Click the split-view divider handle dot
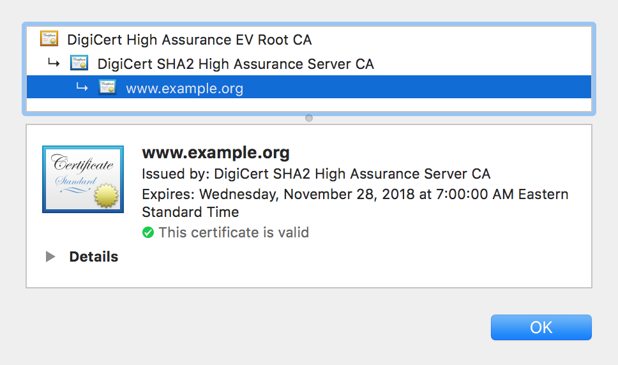618x365 pixels. (x=309, y=118)
